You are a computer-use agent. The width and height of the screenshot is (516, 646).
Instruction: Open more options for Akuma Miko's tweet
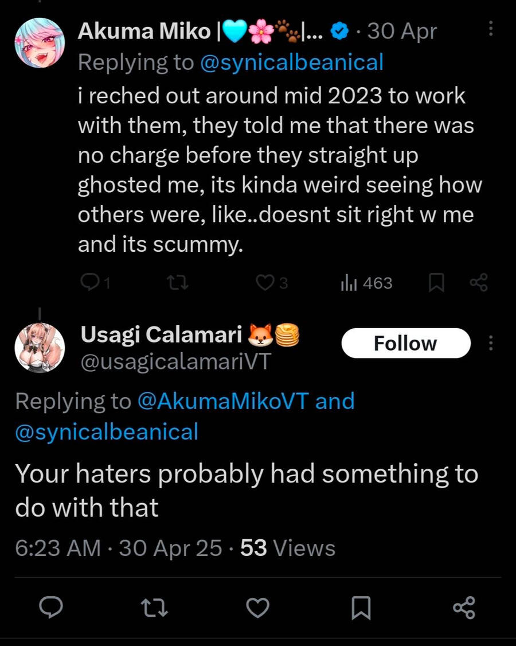[491, 30]
